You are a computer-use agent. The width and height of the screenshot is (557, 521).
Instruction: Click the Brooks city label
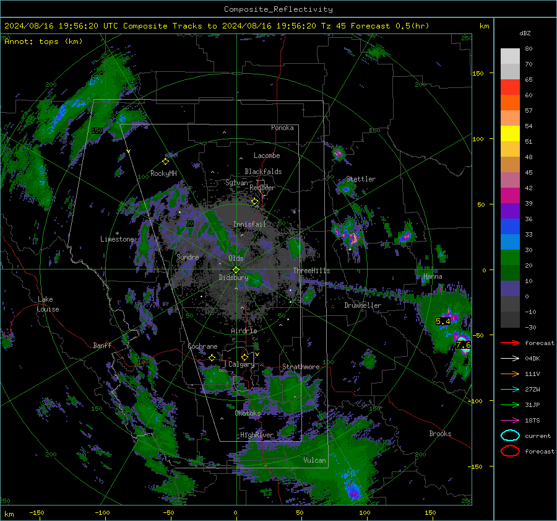(440, 434)
